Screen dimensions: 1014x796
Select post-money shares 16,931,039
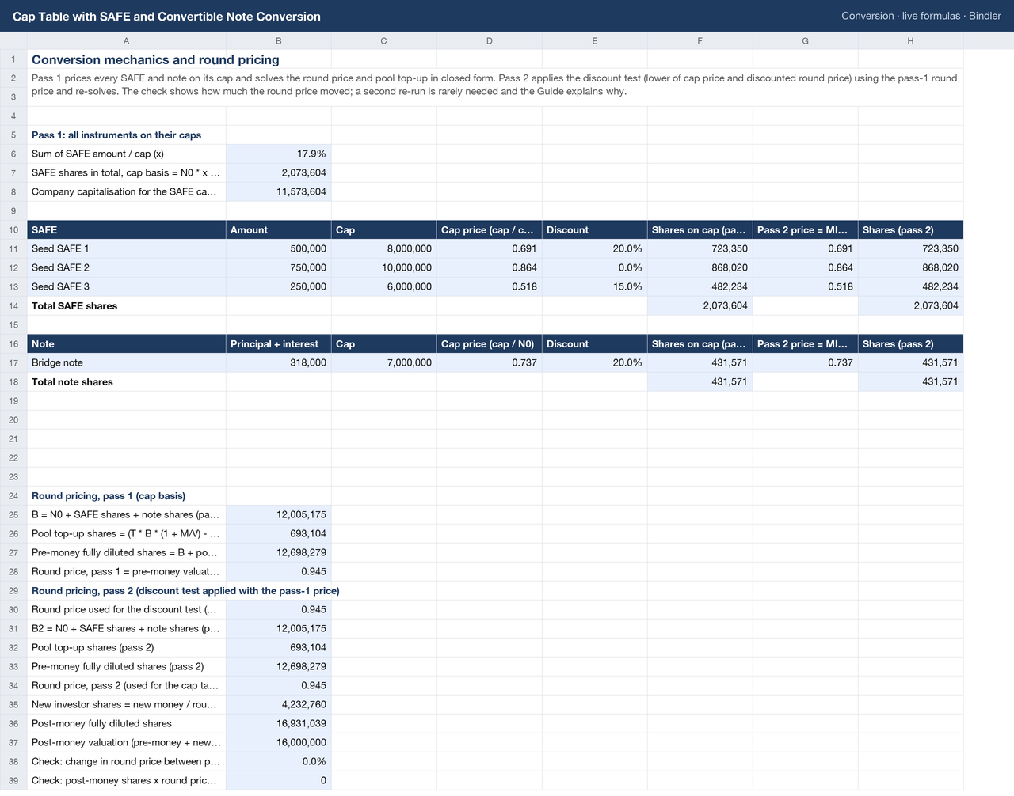[278, 723]
